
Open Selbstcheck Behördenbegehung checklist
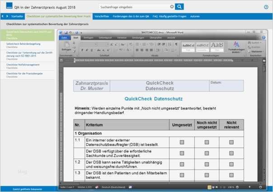pyautogui.click(x=28, y=45)
